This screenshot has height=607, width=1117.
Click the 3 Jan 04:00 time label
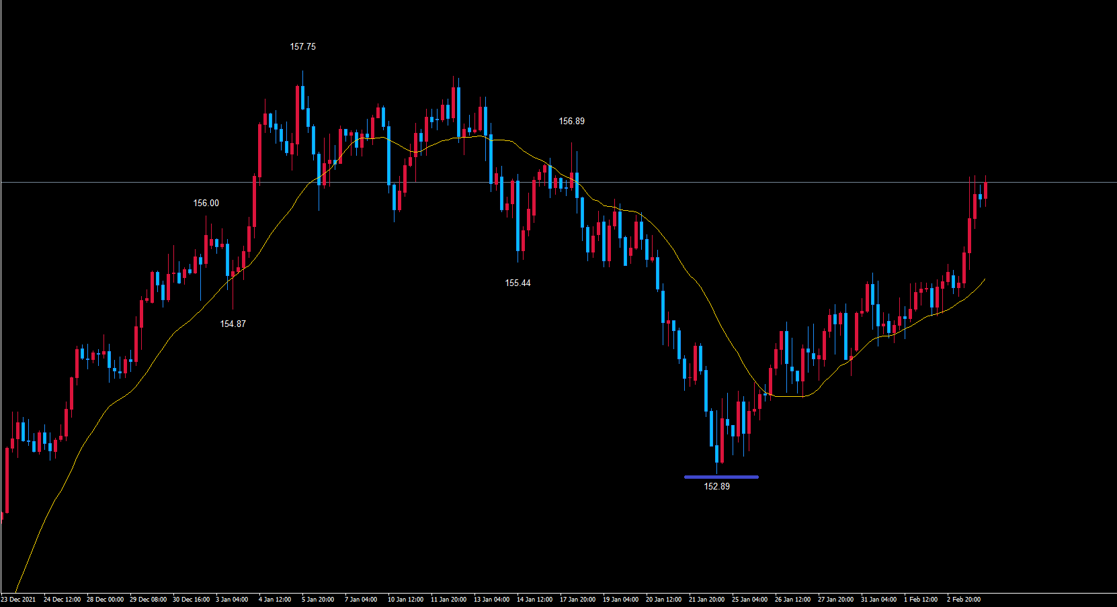coord(233,600)
